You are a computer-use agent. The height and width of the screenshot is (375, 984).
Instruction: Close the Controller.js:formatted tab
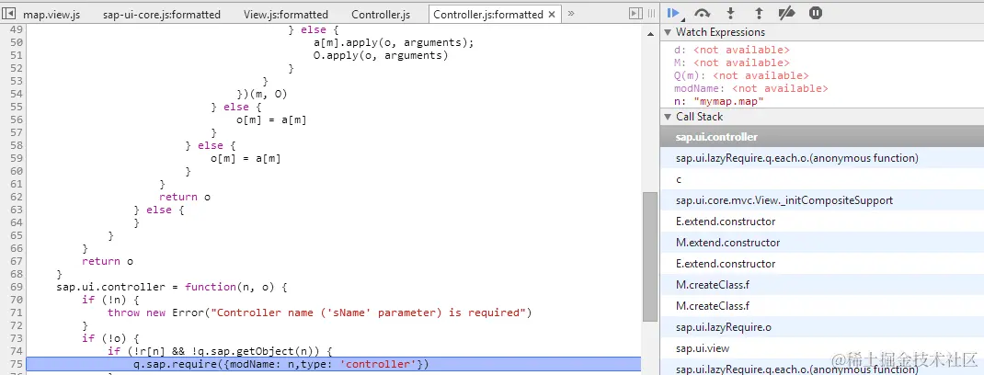(552, 14)
